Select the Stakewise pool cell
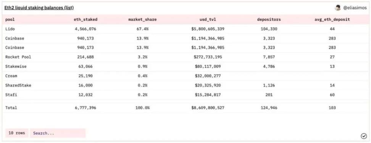Image resolution: width=371 pixels, height=143 pixels. tap(16, 67)
